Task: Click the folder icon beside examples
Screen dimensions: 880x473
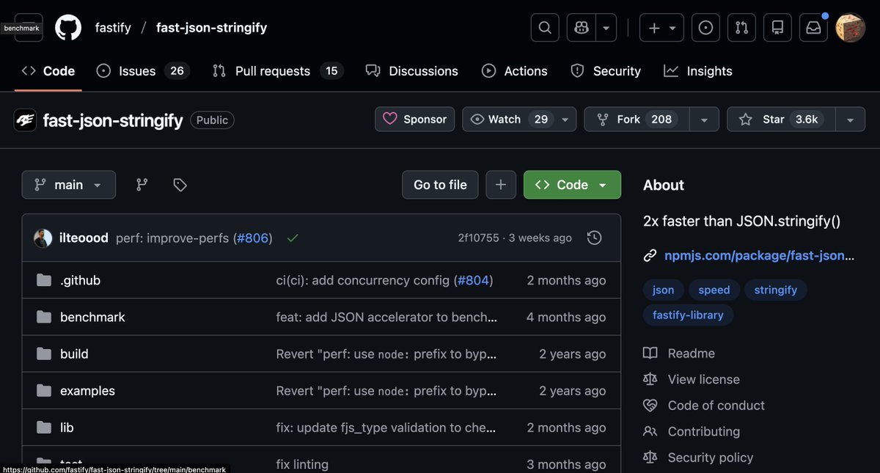Action: coord(44,391)
